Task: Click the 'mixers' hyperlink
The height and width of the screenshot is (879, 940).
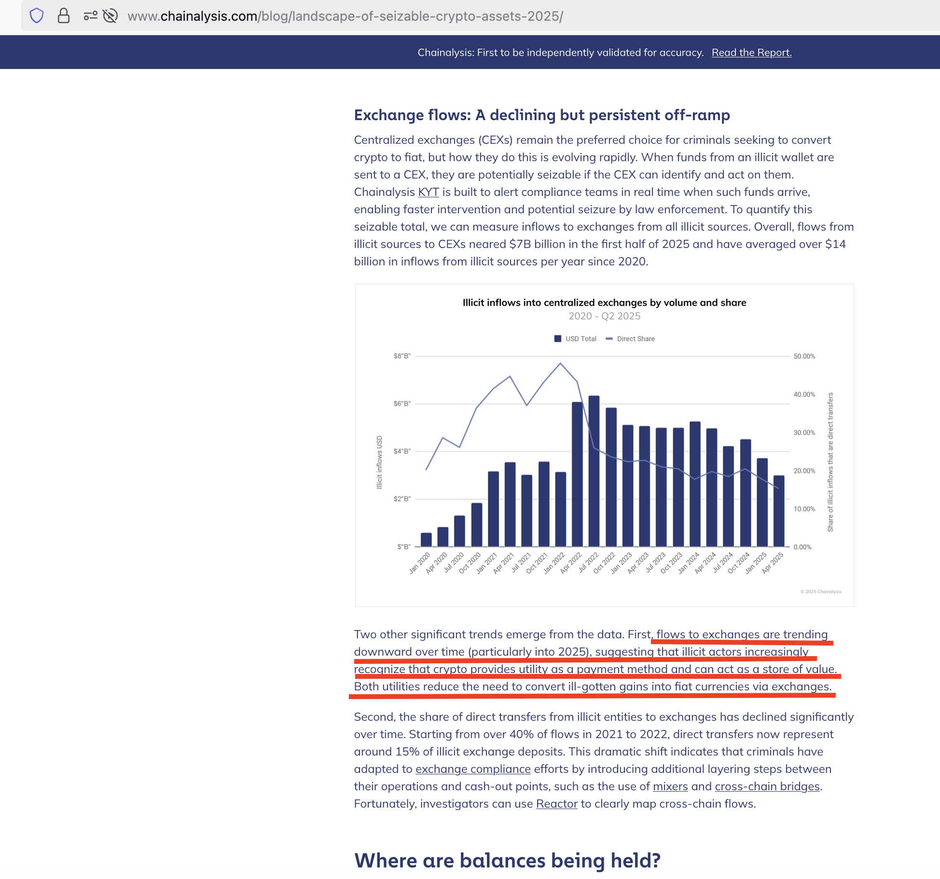Action: tap(670, 786)
